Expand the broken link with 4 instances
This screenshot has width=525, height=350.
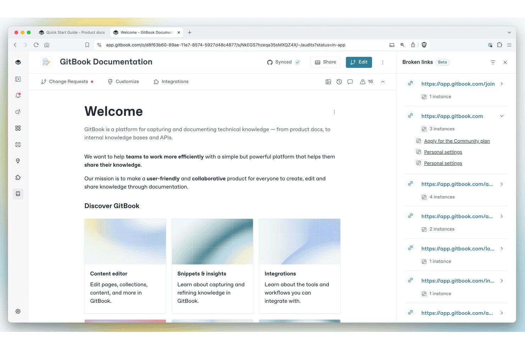pos(502,184)
